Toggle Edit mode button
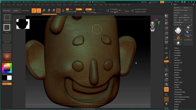Image resolution: width=196 pixels, height=110 pixels. click(x=34, y=11)
